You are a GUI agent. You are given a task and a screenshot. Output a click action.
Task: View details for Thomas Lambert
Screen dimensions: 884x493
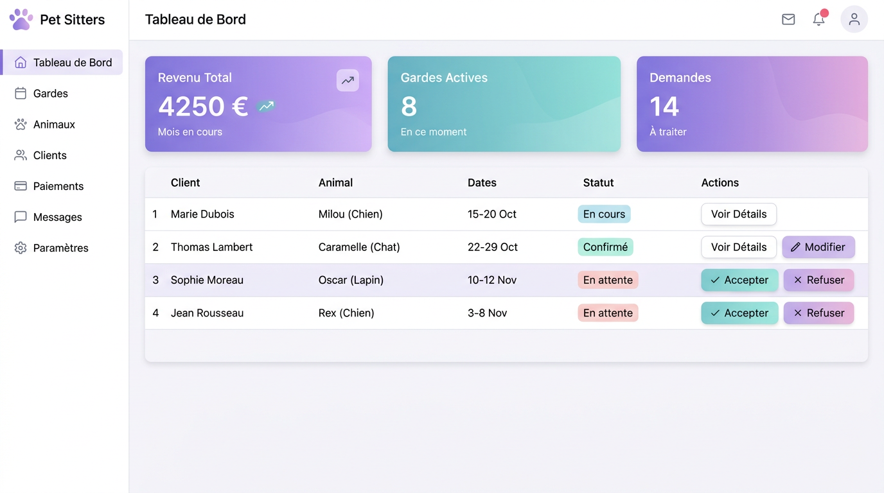pyautogui.click(x=739, y=246)
